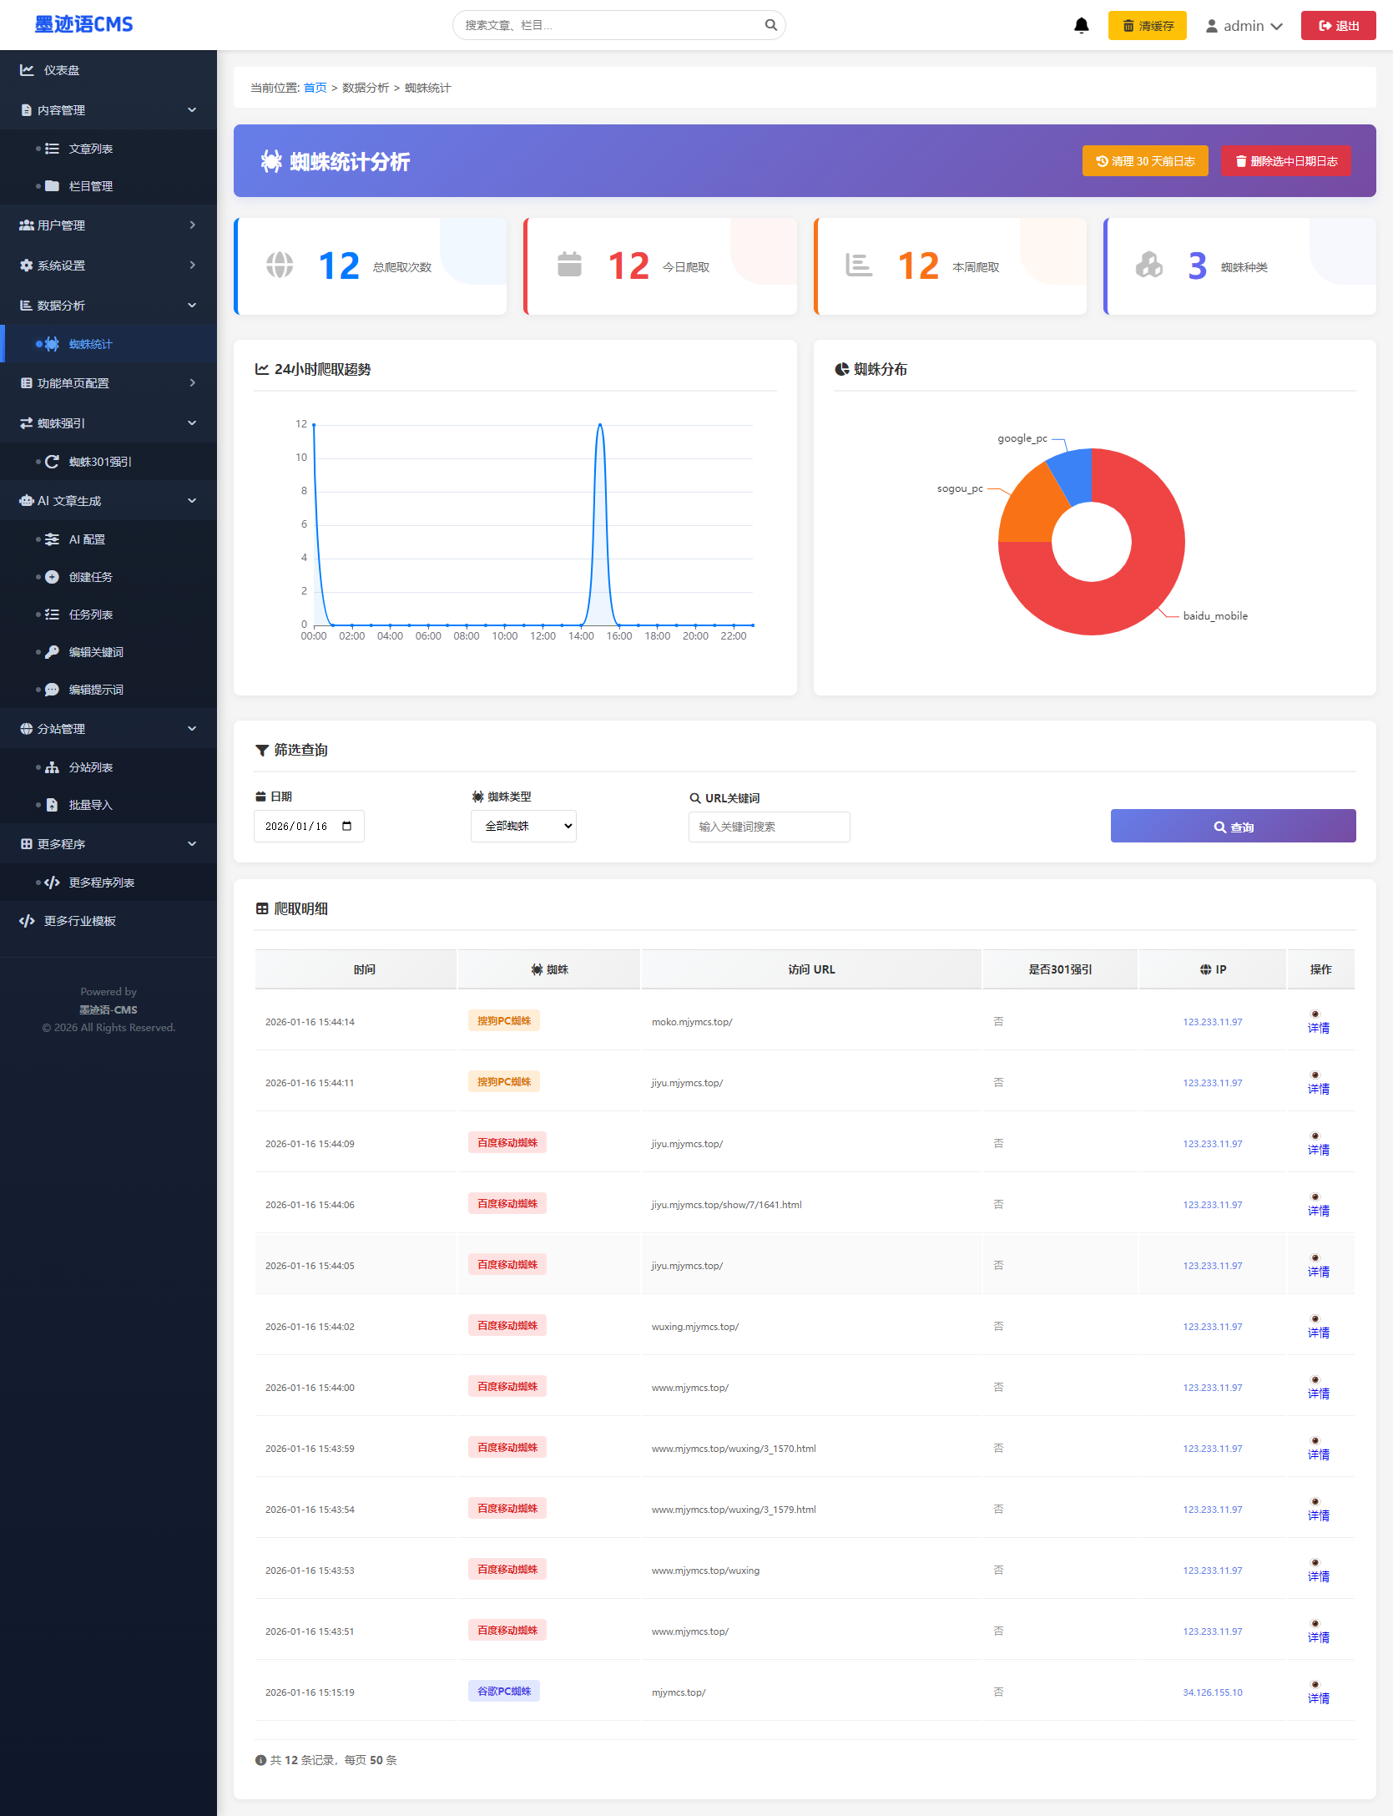Expand the 系统设置 sidebar section
1393x1816 pixels.
109,266
